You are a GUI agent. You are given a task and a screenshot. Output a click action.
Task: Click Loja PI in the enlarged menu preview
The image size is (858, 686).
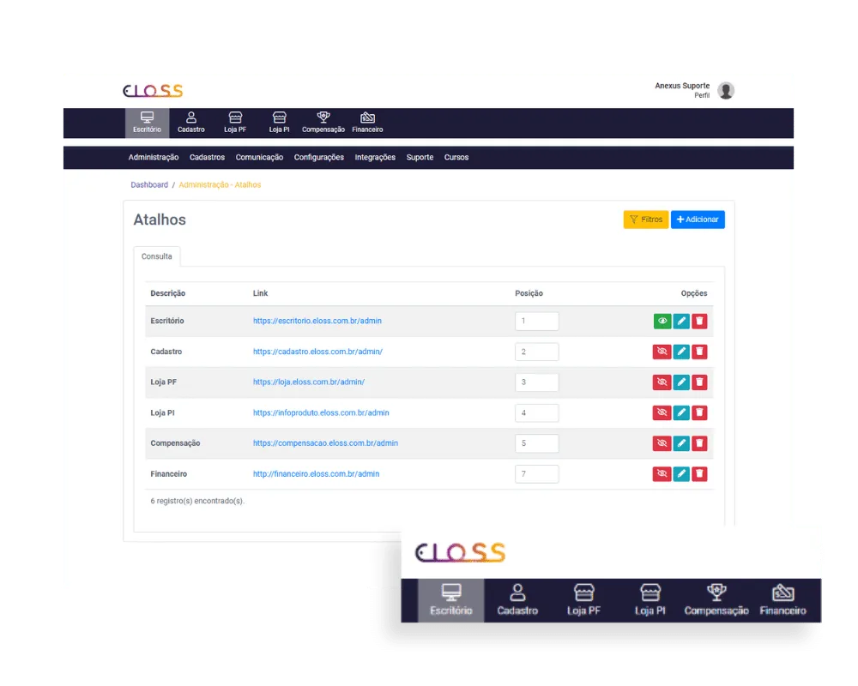point(650,600)
